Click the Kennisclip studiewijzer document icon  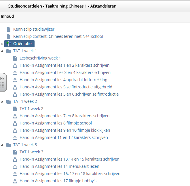point(9,29)
